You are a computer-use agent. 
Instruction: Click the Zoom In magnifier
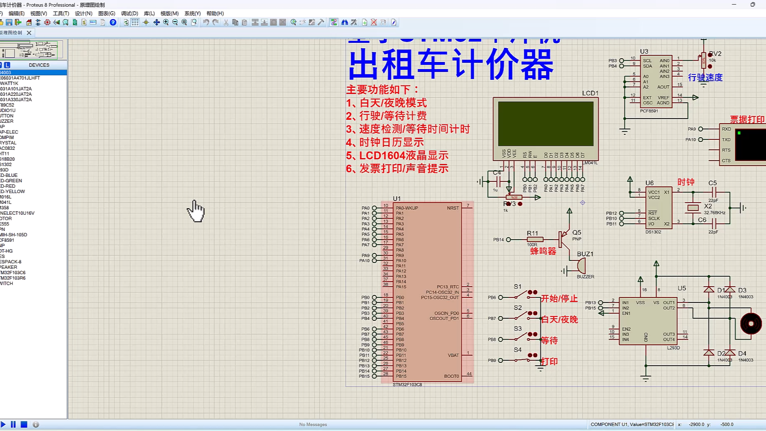click(x=166, y=22)
